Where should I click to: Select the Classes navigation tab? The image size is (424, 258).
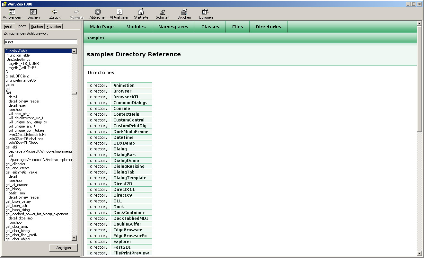coord(210,27)
